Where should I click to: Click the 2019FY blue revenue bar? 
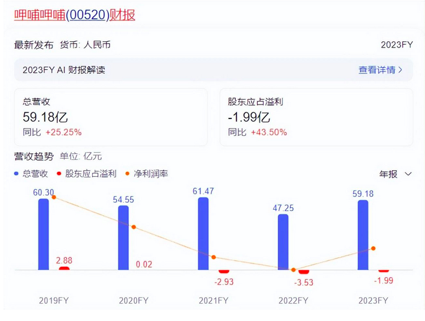(43, 234)
